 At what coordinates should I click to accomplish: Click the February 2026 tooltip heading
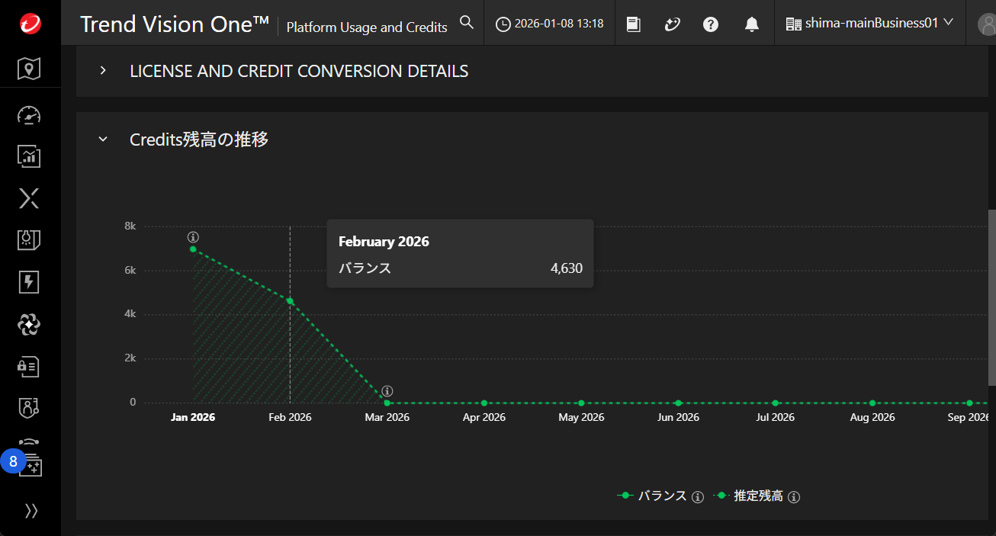(x=384, y=242)
